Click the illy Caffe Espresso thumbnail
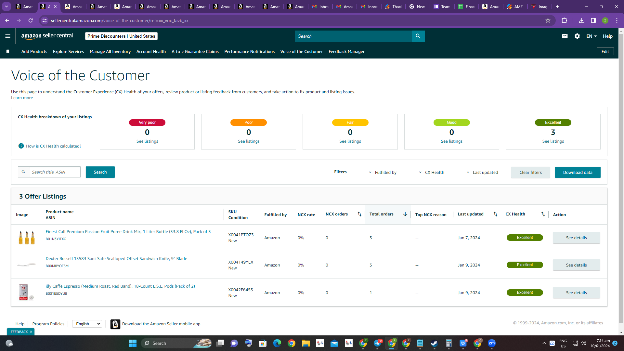Image resolution: width=624 pixels, height=351 pixels. click(x=26, y=292)
